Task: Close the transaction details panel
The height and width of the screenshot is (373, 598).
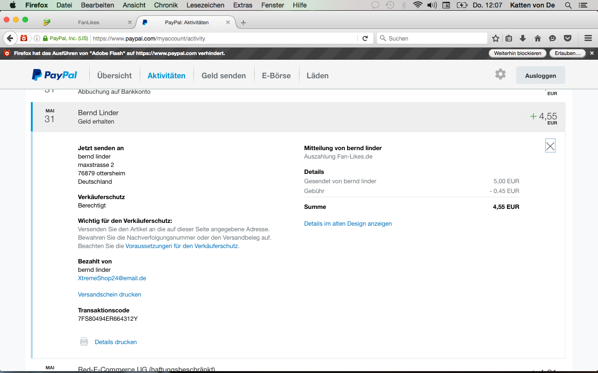Action: point(550,146)
